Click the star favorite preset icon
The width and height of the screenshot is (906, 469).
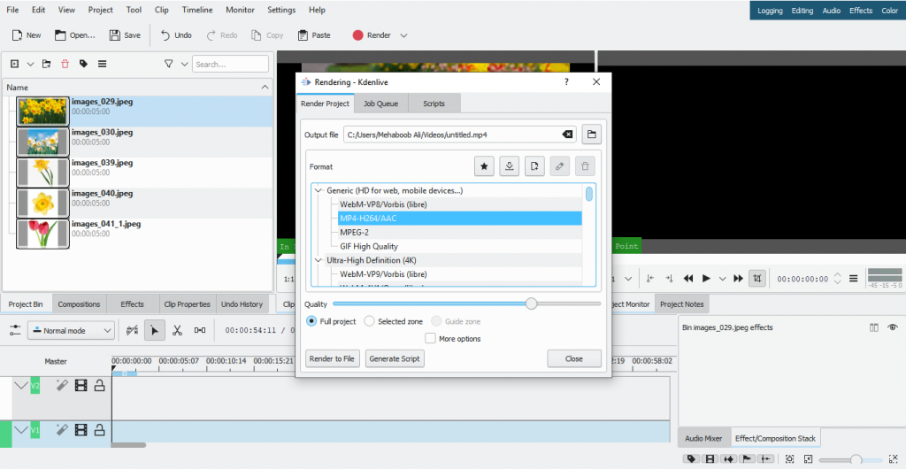coord(484,165)
